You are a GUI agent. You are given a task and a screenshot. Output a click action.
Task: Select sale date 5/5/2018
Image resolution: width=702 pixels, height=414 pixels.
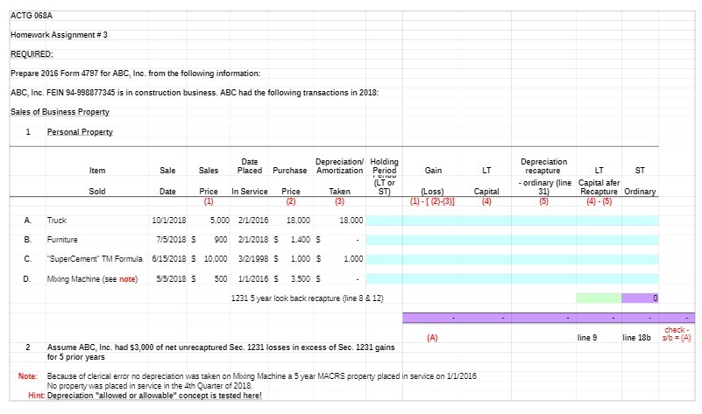coord(171,279)
